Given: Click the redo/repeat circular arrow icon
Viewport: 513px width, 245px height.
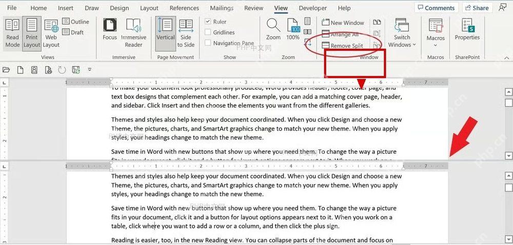Looking at the screenshot, I should [x=62, y=70].
